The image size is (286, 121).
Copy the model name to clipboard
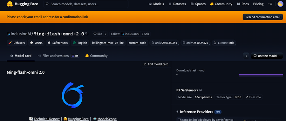tap(87, 34)
